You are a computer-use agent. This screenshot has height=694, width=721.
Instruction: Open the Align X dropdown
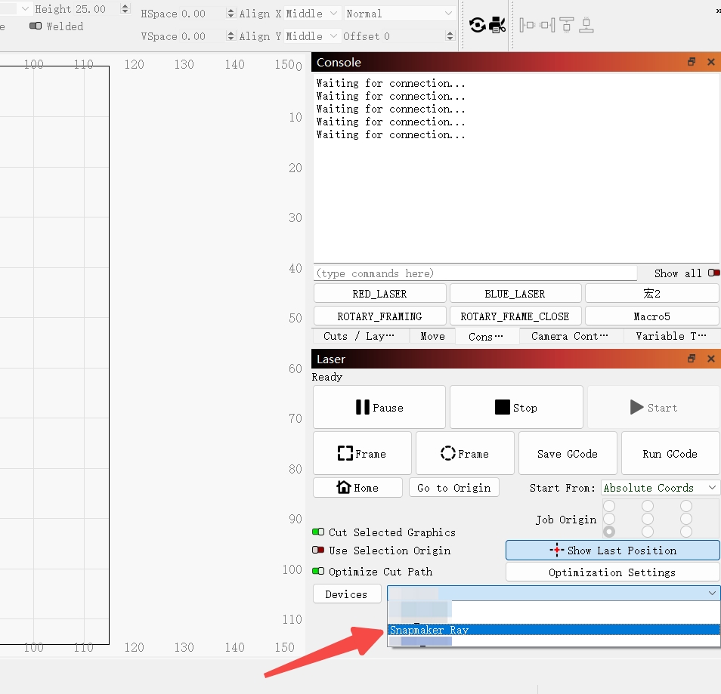[313, 14]
